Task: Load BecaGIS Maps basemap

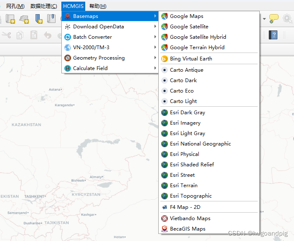Action: (x=209, y=229)
